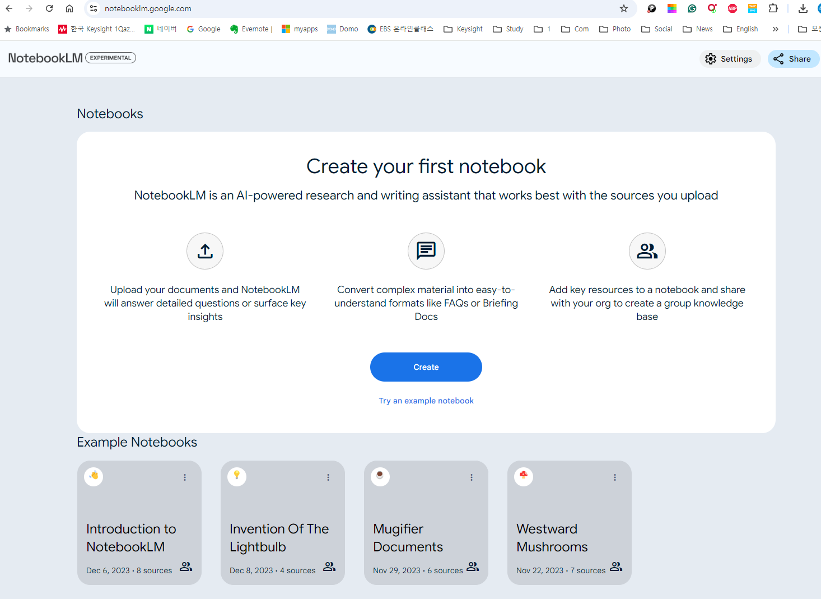This screenshot has height=599, width=821.
Task: Reload the page with refresh icon
Action: click(x=49, y=8)
